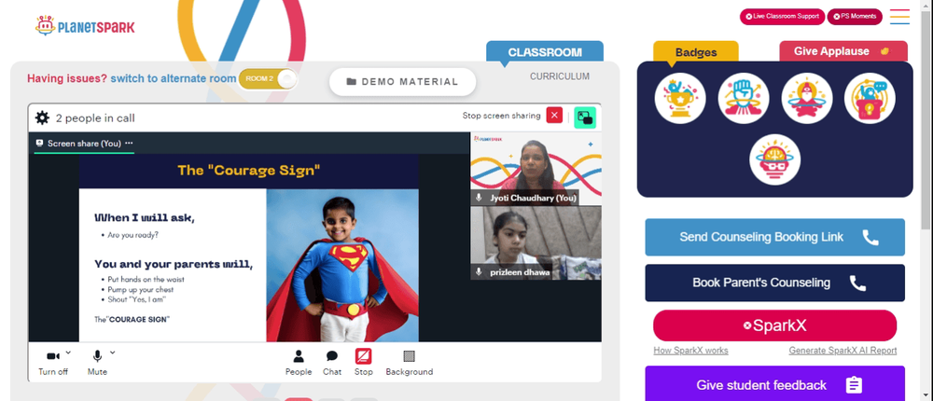
Task: Select the Badges tab
Action: (696, 52)
